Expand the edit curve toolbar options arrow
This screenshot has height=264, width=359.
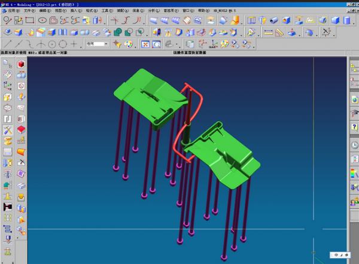(144, 23)
